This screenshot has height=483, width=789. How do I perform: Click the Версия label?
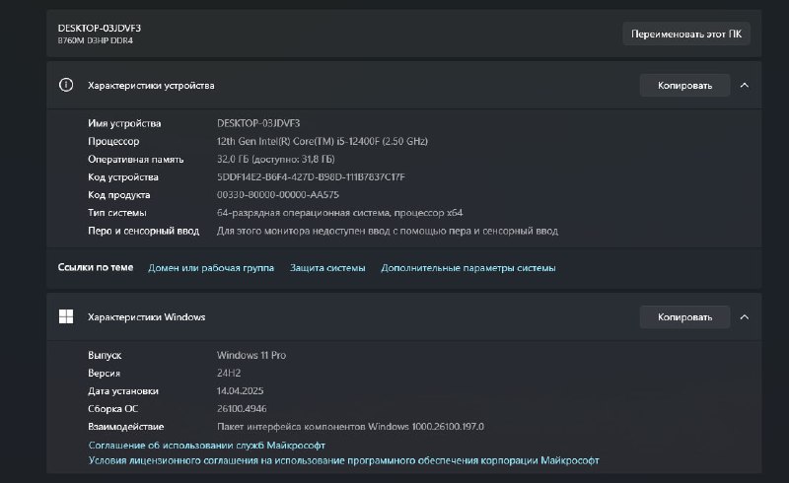pyautogui.click(x=104, y=373)
